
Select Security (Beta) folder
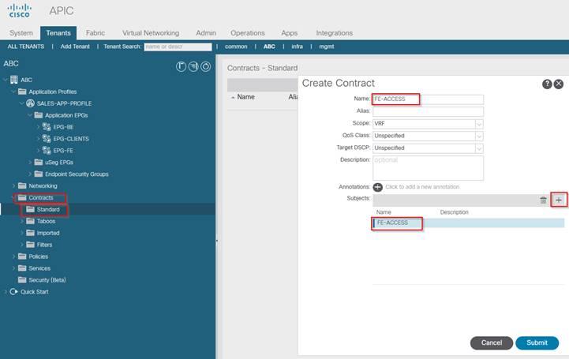click(x=47, y=280)
